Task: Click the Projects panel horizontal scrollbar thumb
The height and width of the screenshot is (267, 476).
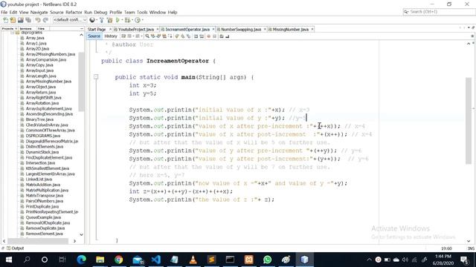Action: [x=38, y=241]
